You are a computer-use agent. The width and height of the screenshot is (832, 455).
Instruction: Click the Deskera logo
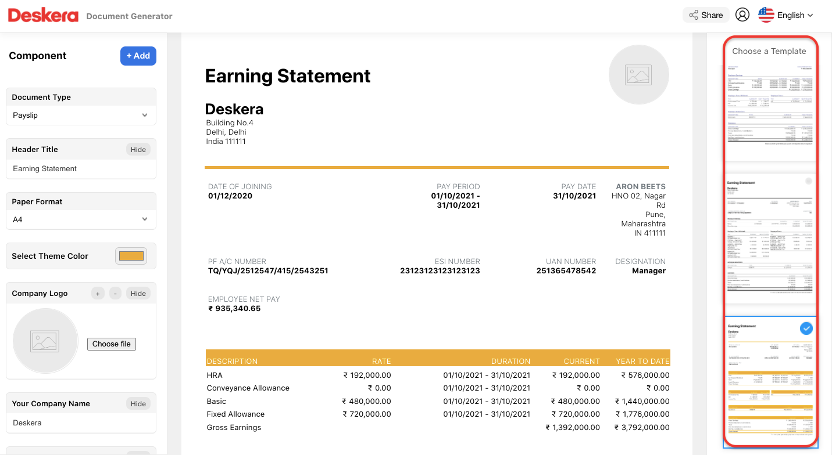point(43,15)
